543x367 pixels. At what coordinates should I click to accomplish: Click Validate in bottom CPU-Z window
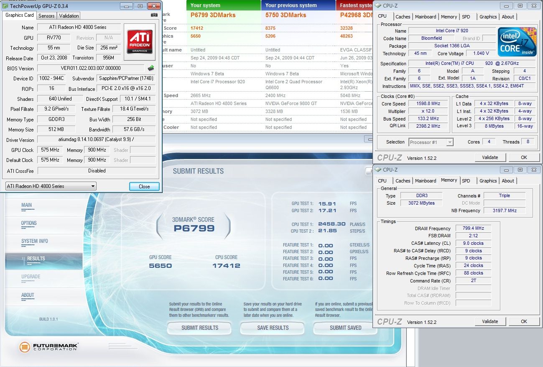tap(490, 321)
